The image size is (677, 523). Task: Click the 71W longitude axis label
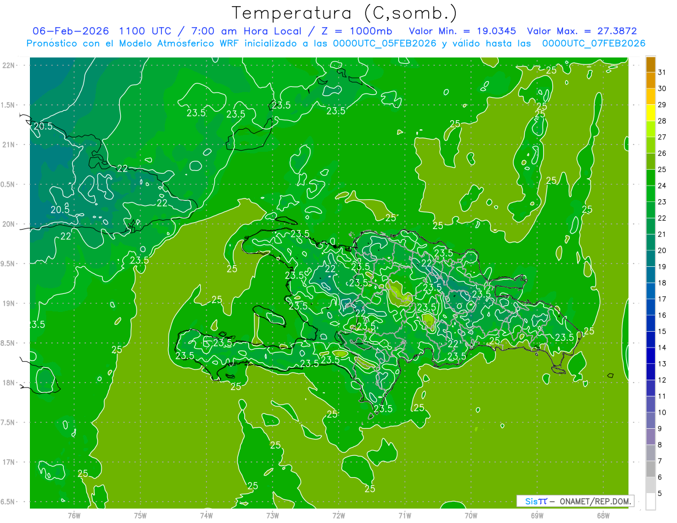pyautogui.click(x=405, y=515)
